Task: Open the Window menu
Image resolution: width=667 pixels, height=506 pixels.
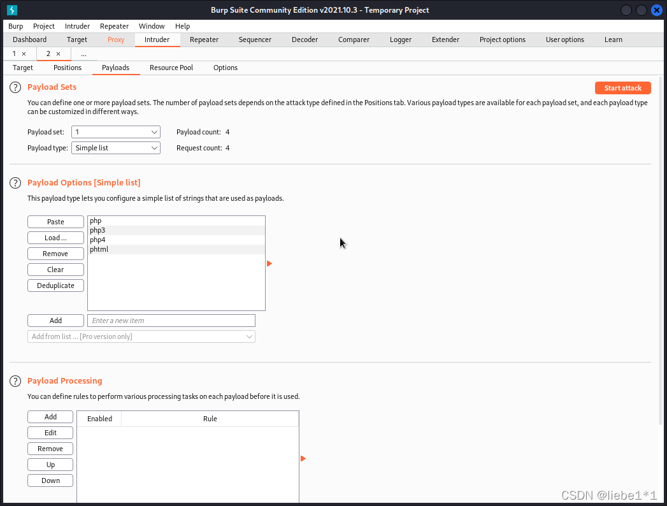Action: click(152, 26)
